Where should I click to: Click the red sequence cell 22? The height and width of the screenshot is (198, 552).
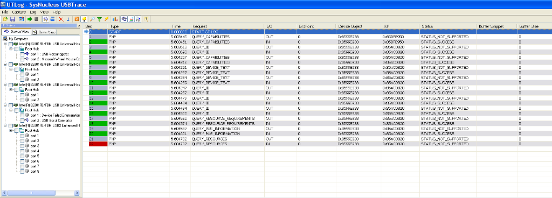coord(98,144)
